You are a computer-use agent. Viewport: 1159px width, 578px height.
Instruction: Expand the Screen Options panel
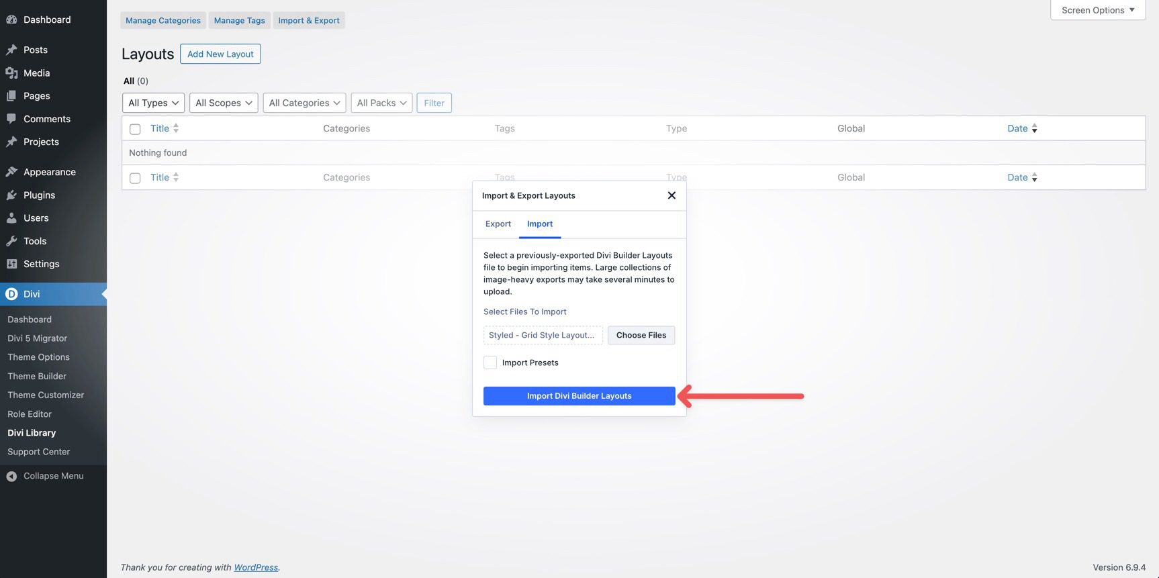pyautogui.click(x=1098, y=10)
